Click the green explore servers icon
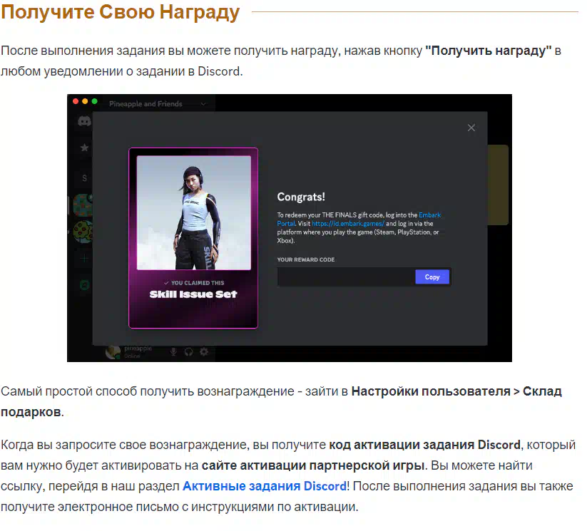Image resolution: width=587 pixels, height=531 pixels. [85, 285]
